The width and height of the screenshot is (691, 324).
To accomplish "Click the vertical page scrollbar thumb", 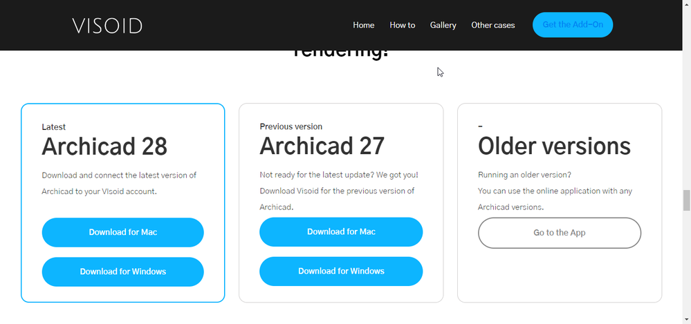I will point(686,200).
